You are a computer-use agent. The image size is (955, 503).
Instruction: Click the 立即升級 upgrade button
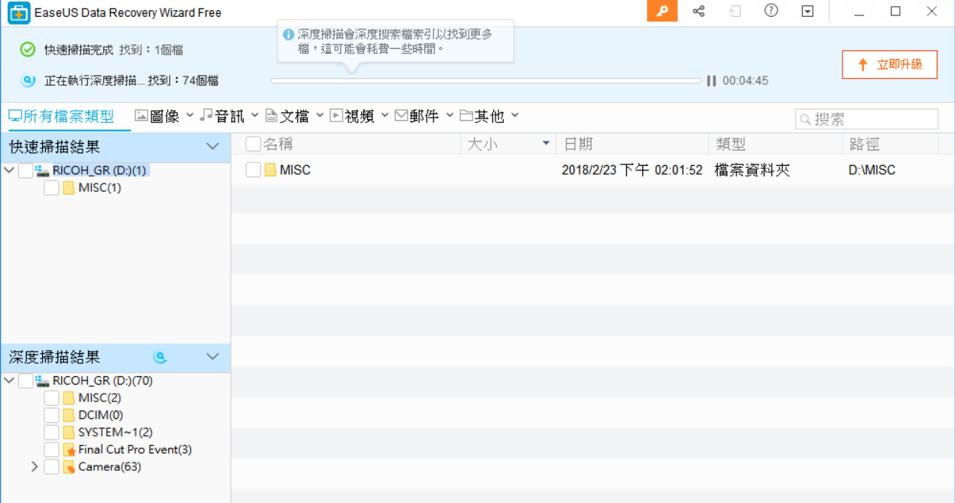tap(889, 65)
